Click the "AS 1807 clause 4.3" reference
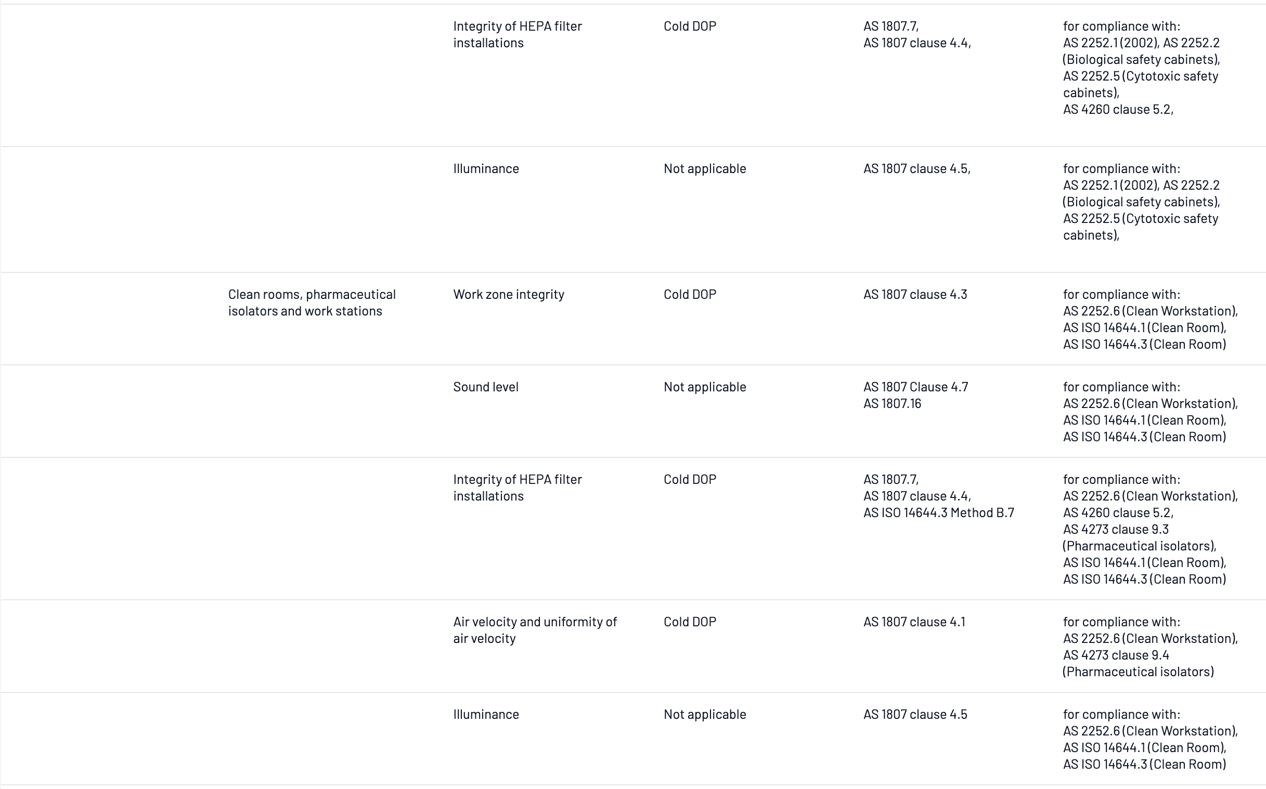Screen dimensions: 1266x789 [x=915, y=294]
